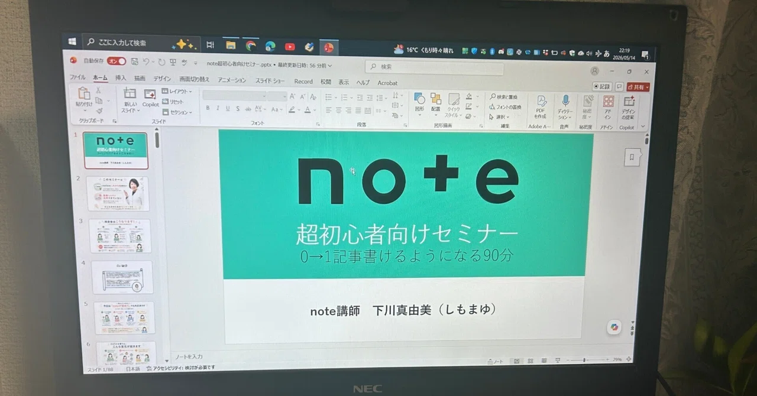Click ノートを入力 notes field

point(189,357)
